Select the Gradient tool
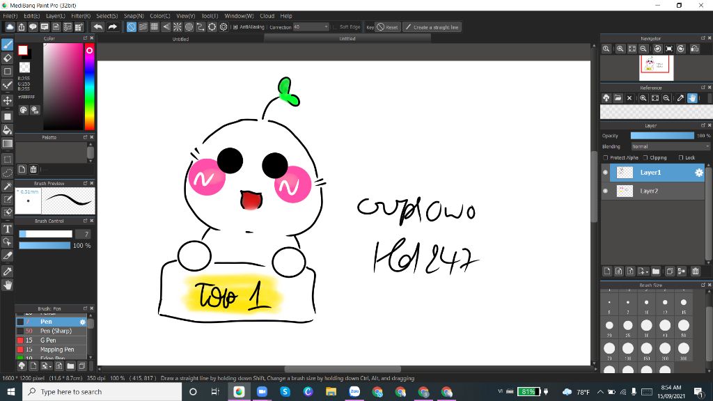 coord(7,143)
